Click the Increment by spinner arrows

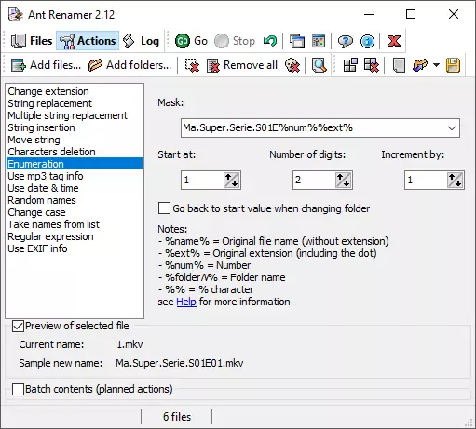pyautogui.click(x=456, y=180)
